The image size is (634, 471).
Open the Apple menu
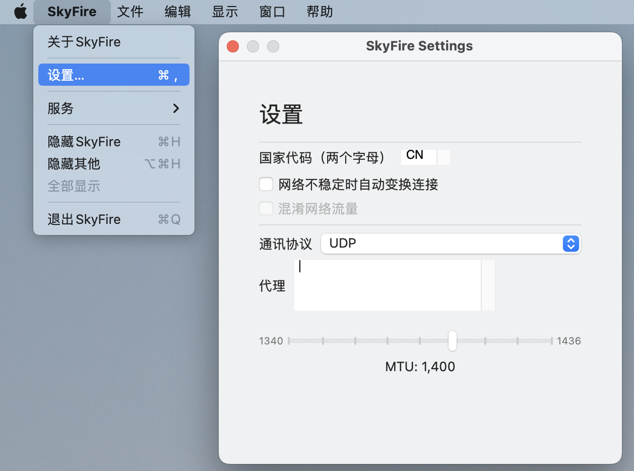click(x=21, y=12)
